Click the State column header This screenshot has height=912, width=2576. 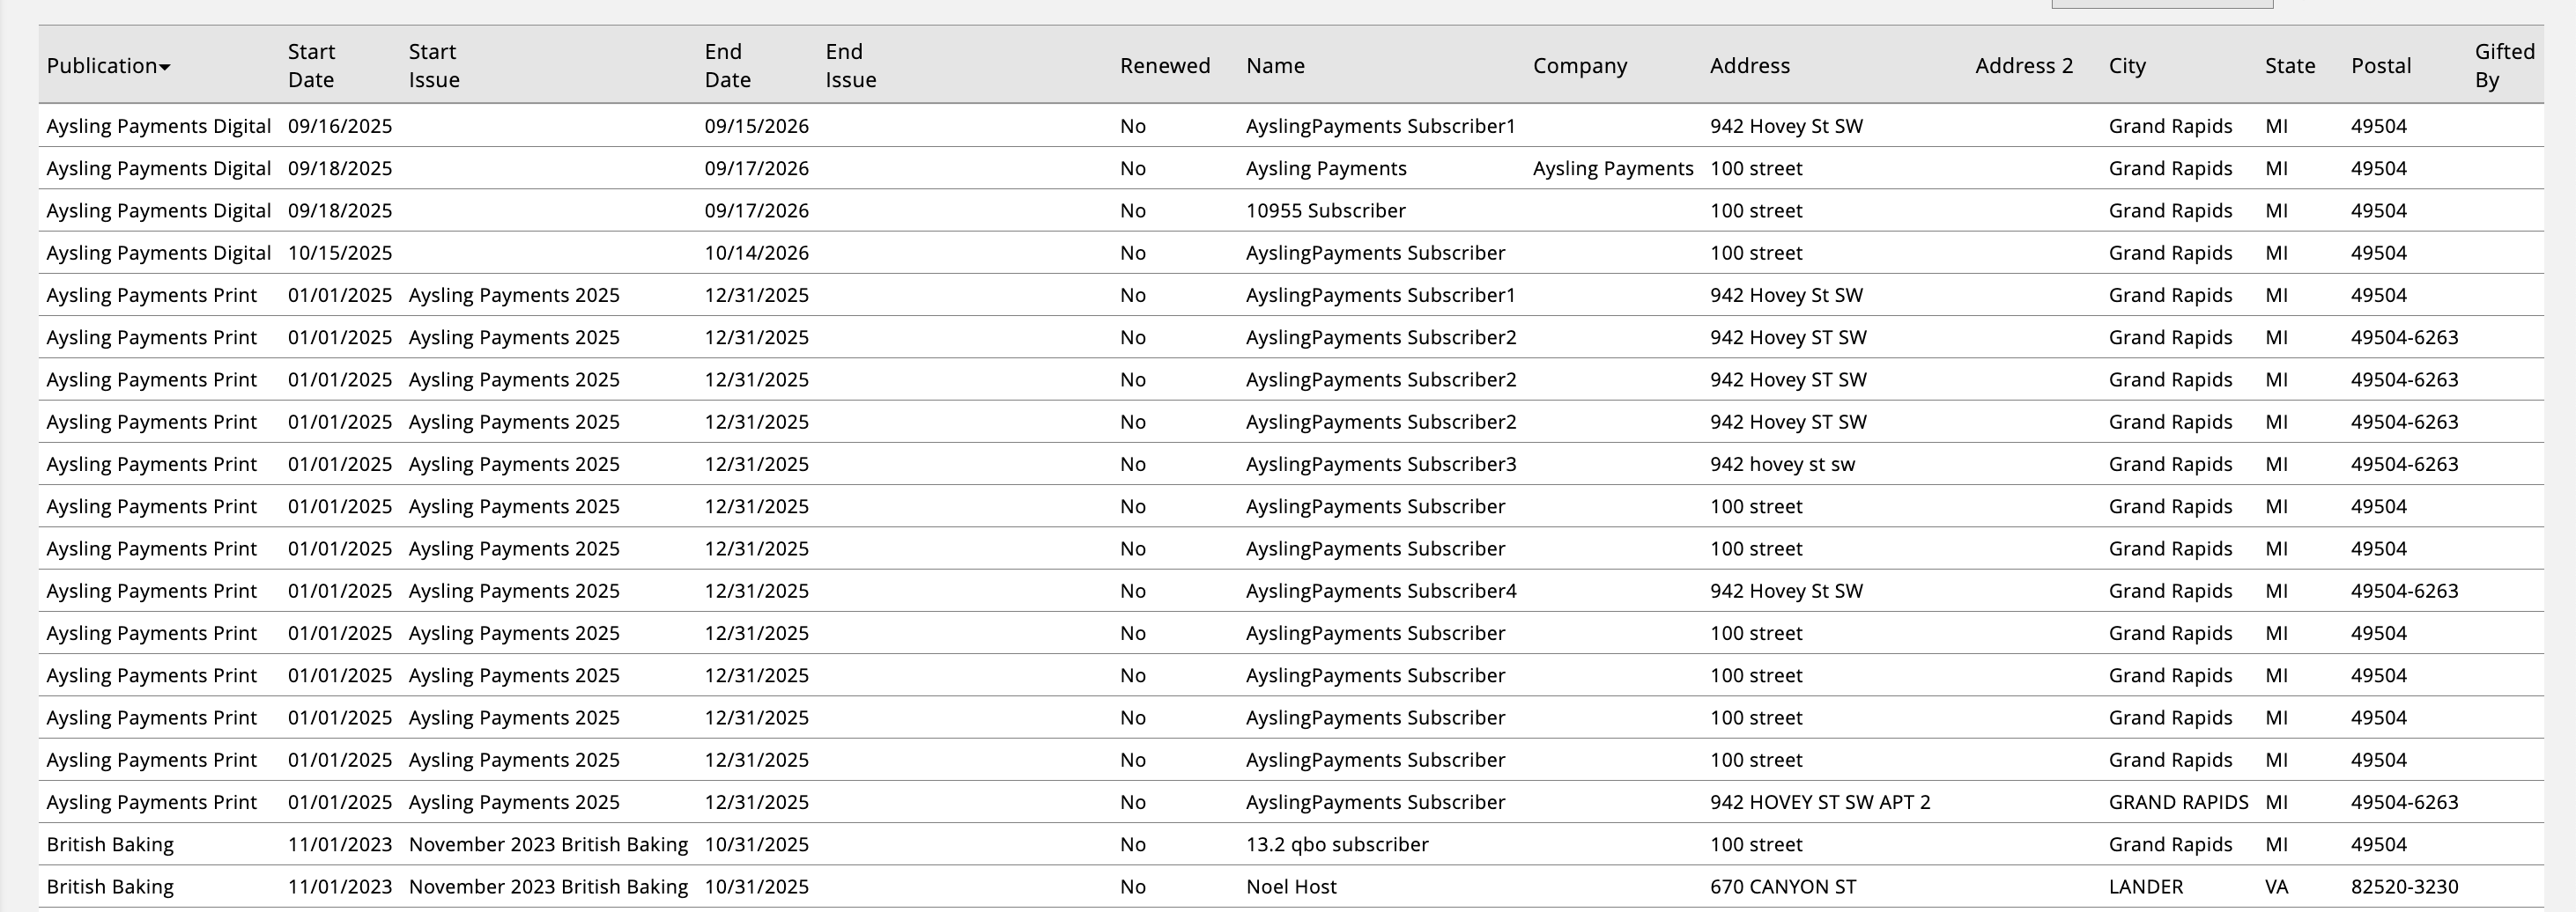tap(2289, 66)
